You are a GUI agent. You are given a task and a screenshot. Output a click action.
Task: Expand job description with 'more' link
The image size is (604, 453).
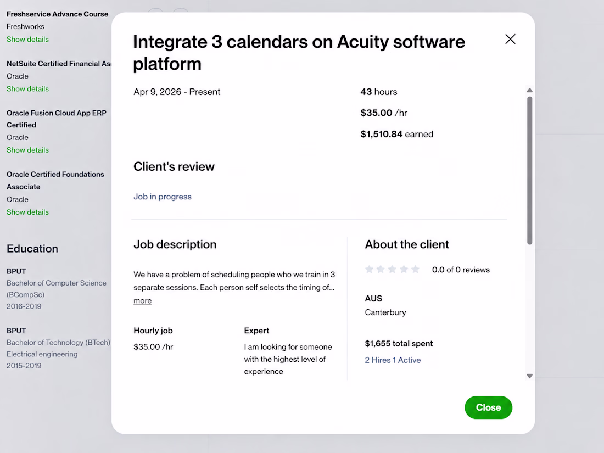point(143,300)
